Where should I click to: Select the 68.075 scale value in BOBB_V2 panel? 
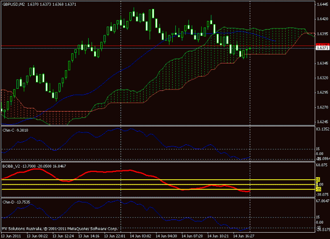(322, 164)
